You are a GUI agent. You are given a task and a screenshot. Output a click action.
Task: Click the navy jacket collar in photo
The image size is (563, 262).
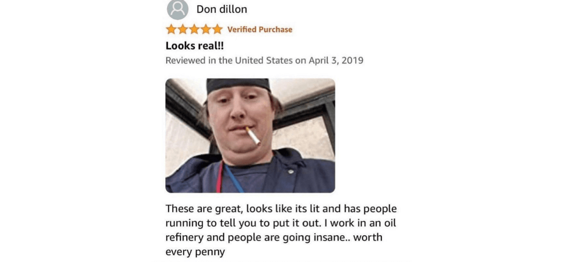286,164
